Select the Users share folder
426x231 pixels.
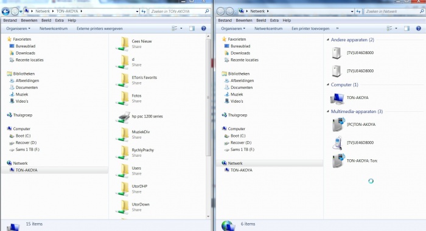click(x=129, y=171)
